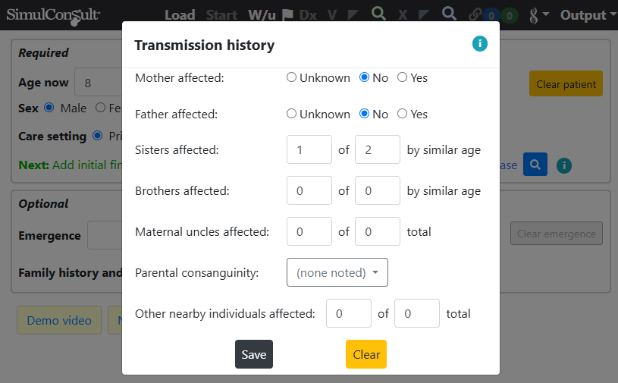Open the Load menu item
Screen dimensions: 618x383
tap(180, 15)
